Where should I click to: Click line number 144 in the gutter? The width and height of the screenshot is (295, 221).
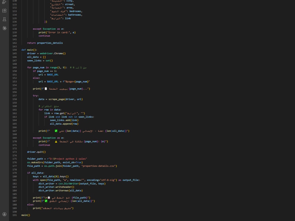click(14, 50)
